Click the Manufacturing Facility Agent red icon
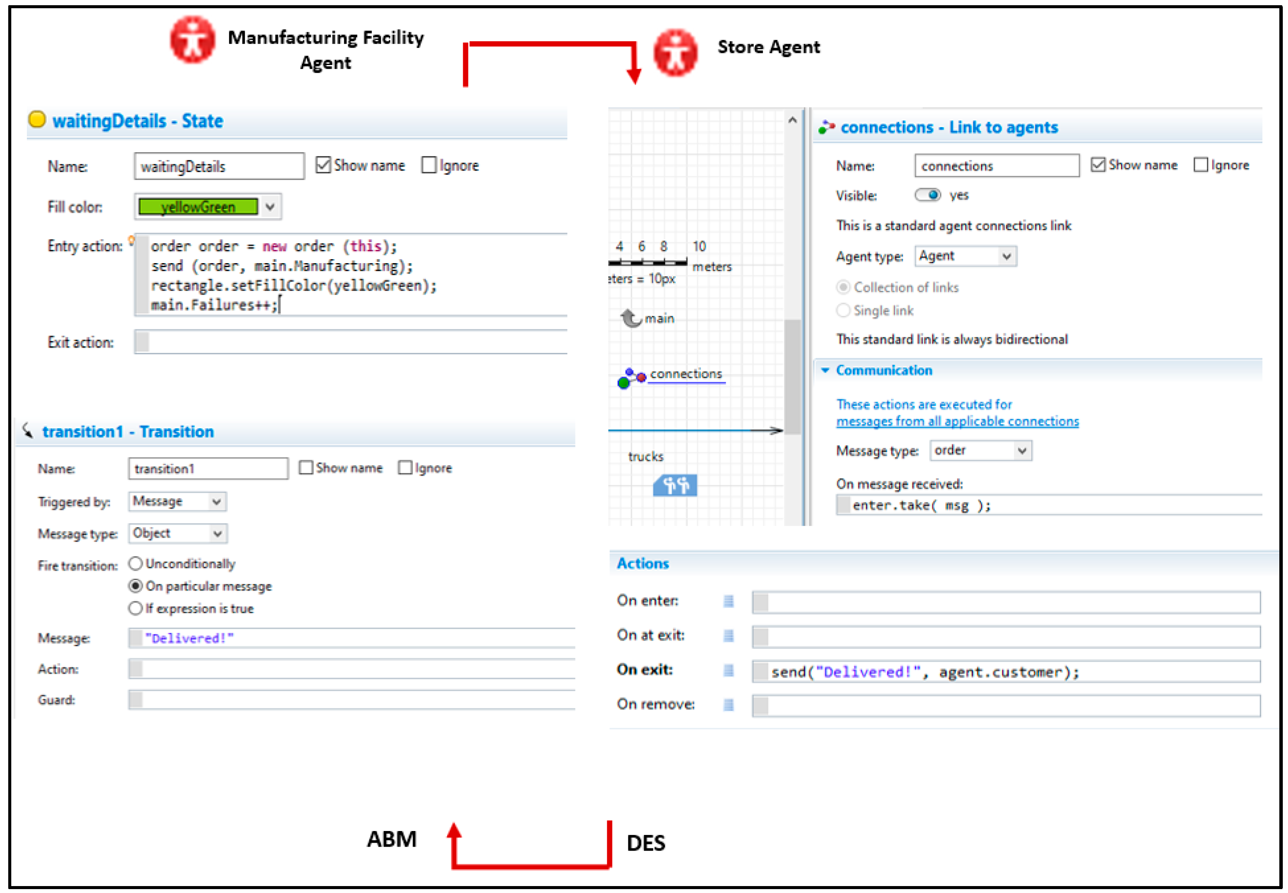 192,39
